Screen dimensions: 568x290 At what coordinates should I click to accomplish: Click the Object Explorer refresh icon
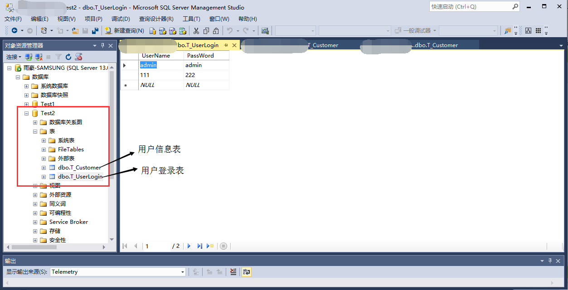(68, 57)
